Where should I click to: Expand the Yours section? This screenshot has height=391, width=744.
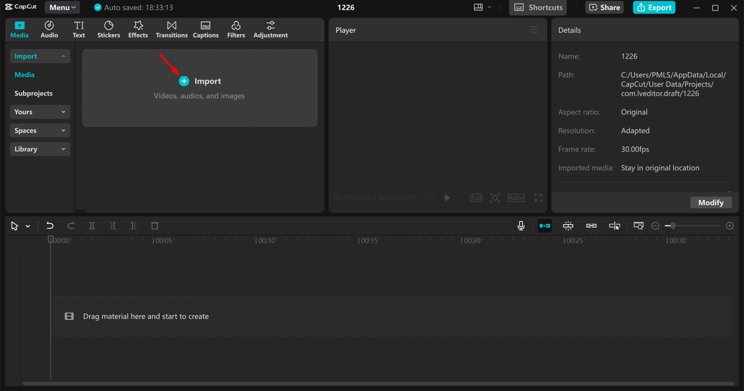(x=40, y=112)
